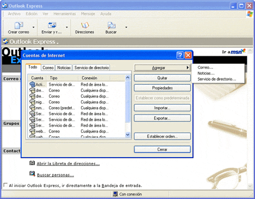
Task: Click the Buscar toolbar icon
Action: click(111, 26)
